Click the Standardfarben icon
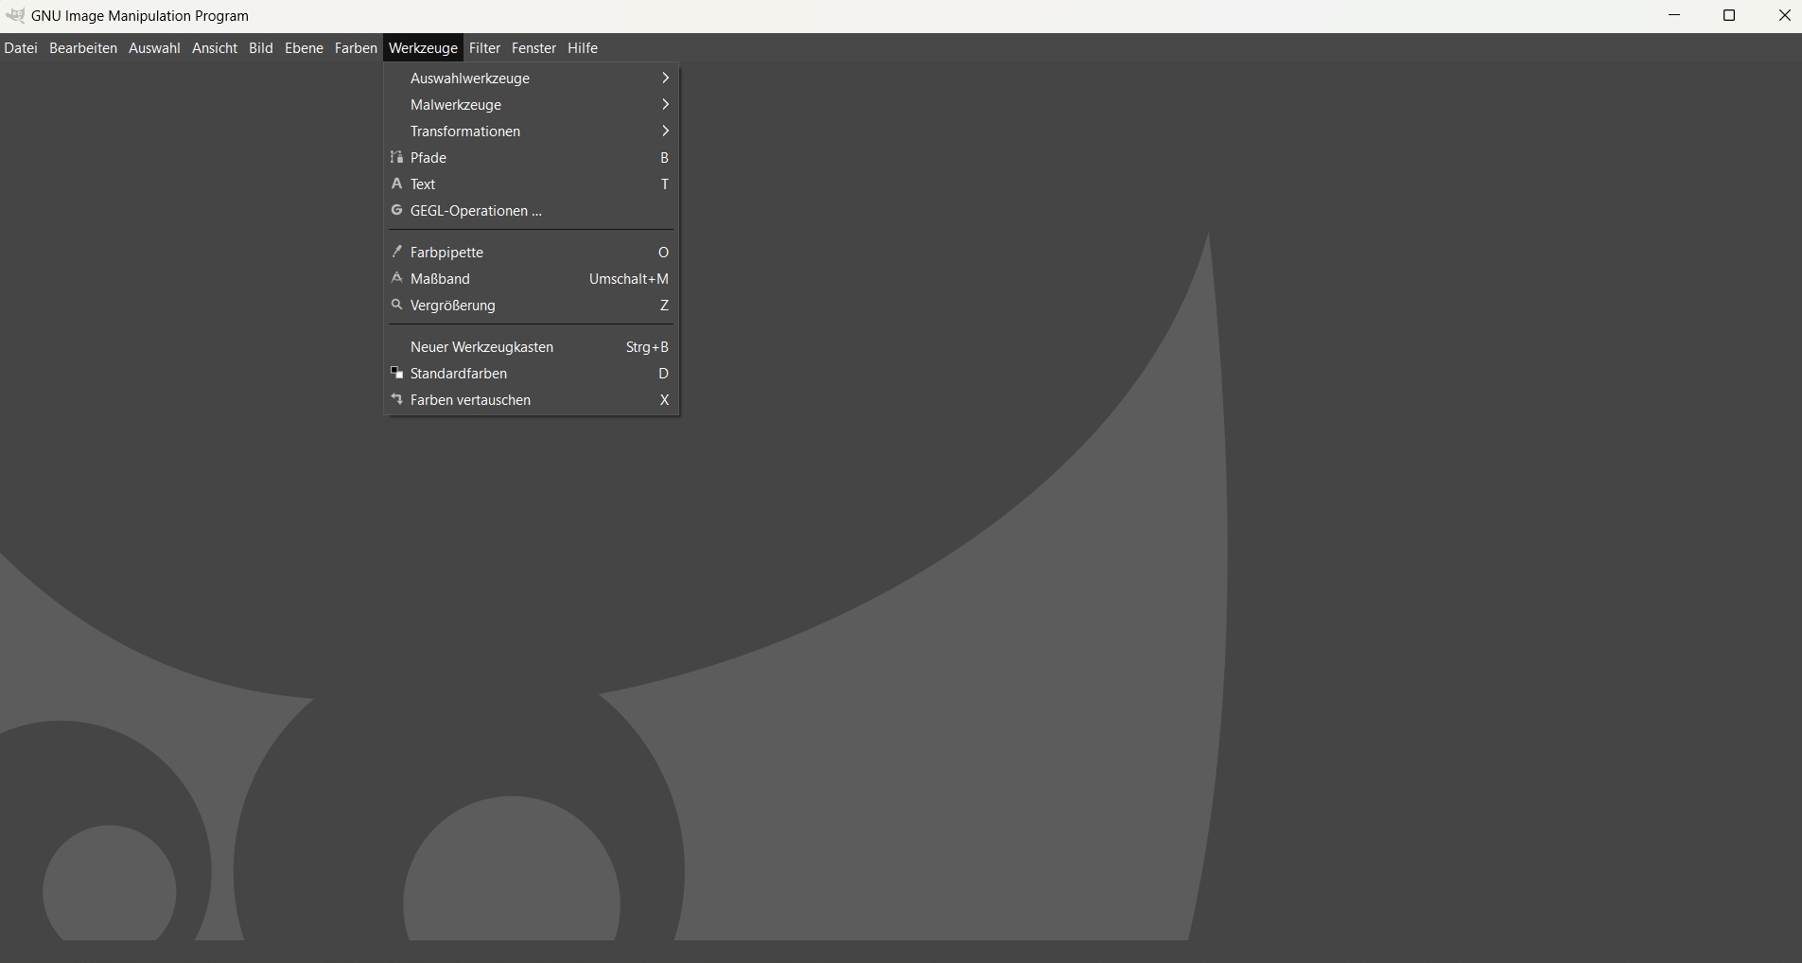 397,374
